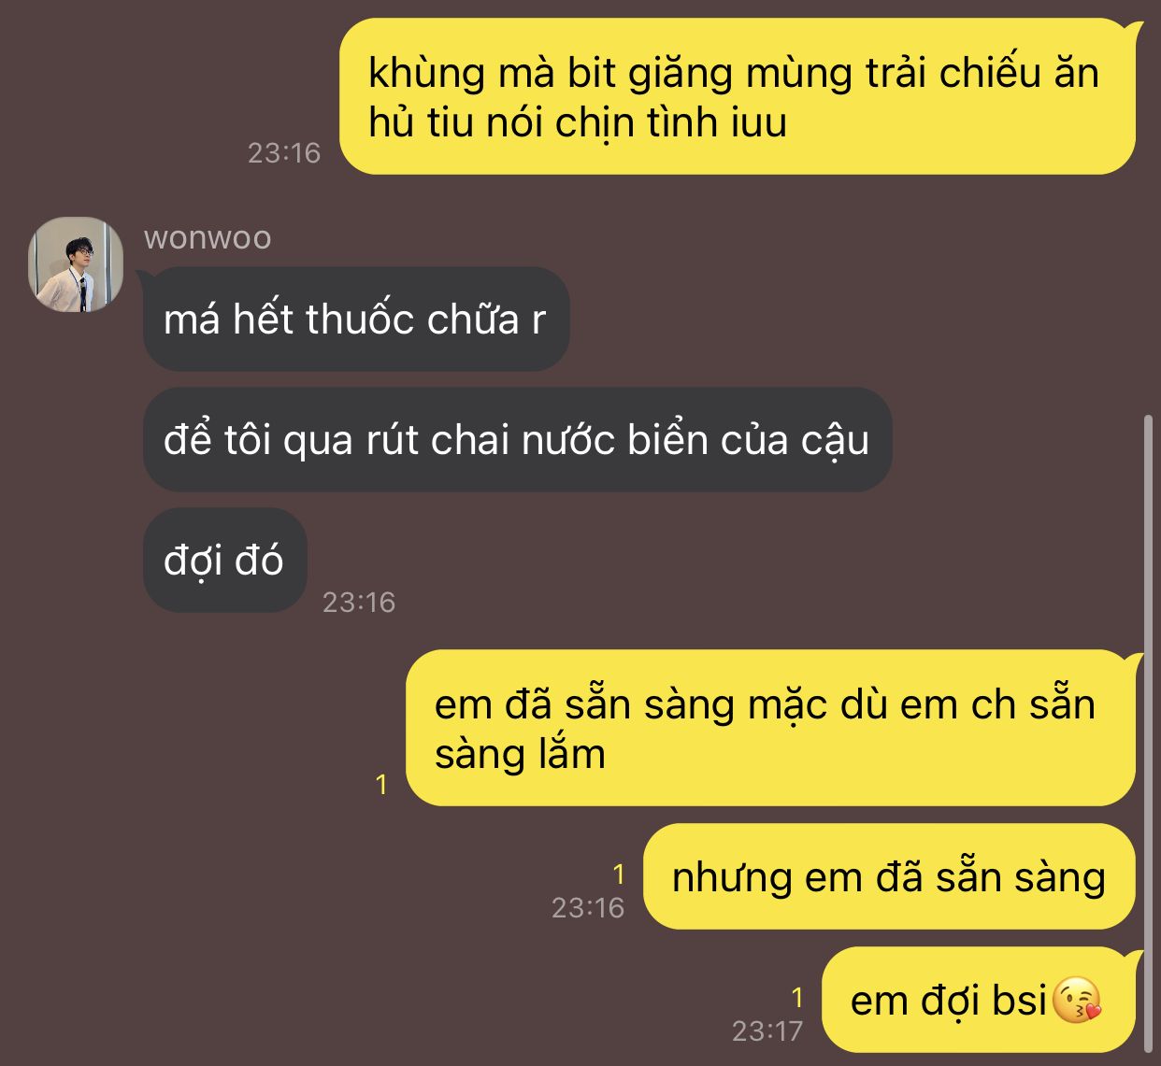Click the unread count 1 beside 'em đợi bsi'
The height and width of the screenshot is (1066, 1161).
tap(796, 998)
